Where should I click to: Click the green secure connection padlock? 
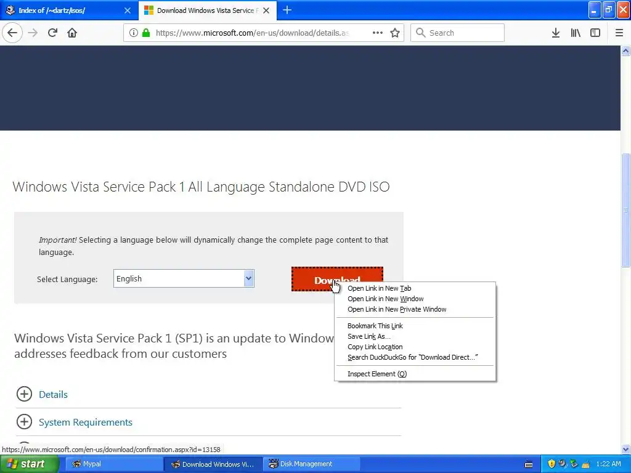tap(146, 33)
